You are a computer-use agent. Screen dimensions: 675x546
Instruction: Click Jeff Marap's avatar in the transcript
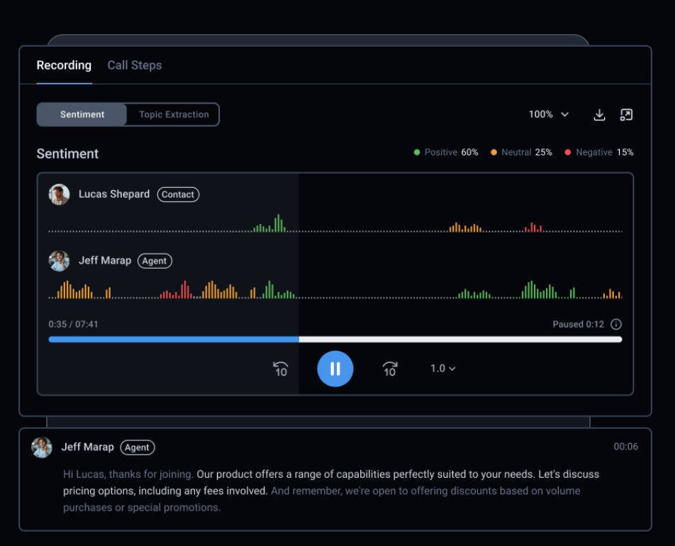[42, 447]
